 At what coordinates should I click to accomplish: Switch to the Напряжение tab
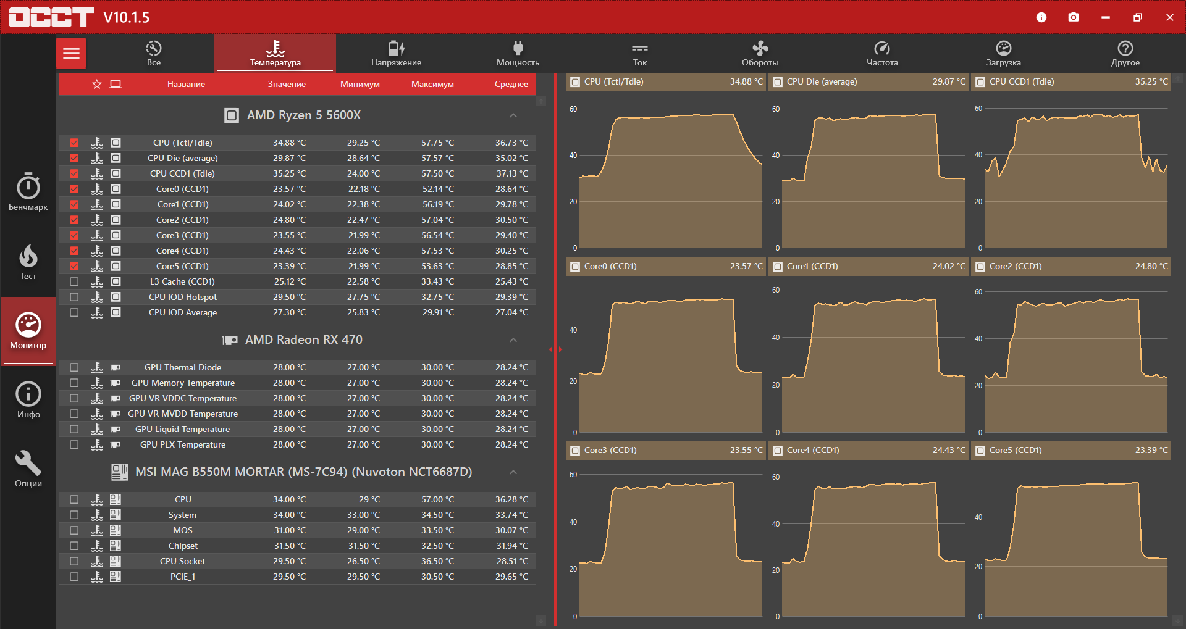396,53
